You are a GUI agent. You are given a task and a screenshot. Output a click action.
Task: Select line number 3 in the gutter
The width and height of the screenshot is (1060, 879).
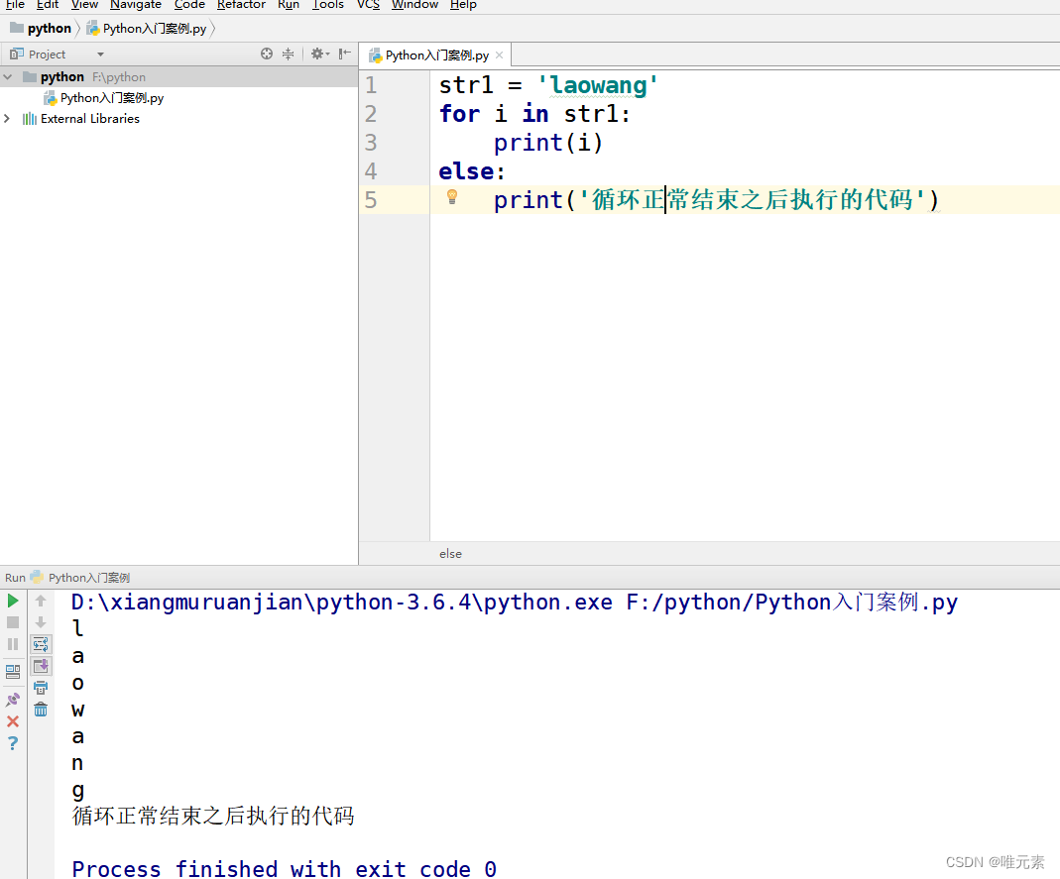[371, 143]
